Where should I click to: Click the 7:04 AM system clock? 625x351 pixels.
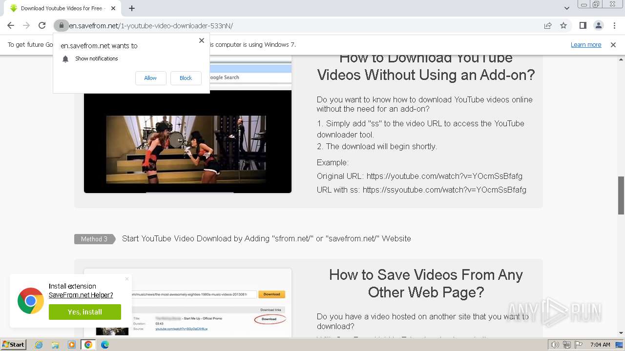600,345
